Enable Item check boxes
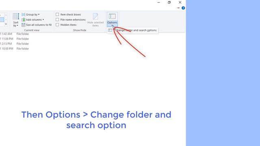Screen dimensions: 260x146 click(x=57, y=15)
